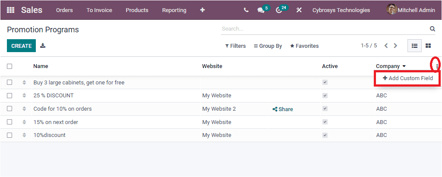Screen dimensions: 442x177
Task: Toggle the select-all header checkbox
Action: click(9, 66)
